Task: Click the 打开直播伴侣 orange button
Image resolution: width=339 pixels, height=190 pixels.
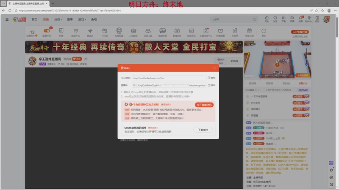Action: [204, 105]
